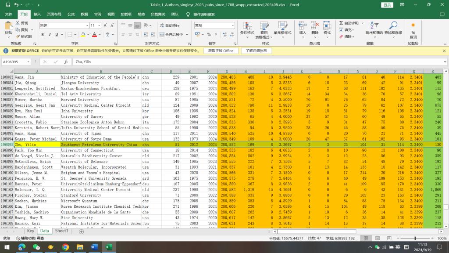Click the 获取正版 Office button
The image size is (449, 253).
(221, 51)
